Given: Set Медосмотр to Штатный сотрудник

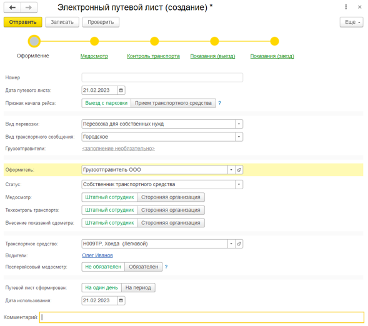Looking at the screenshot, I should click(x=109, y=197).
